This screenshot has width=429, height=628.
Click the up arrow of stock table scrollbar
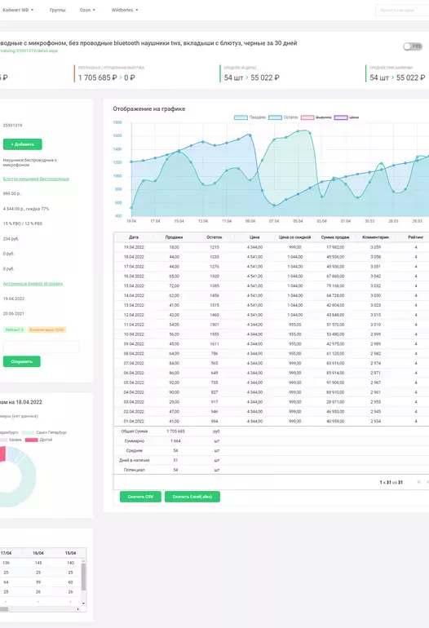(x=83, y=561)
